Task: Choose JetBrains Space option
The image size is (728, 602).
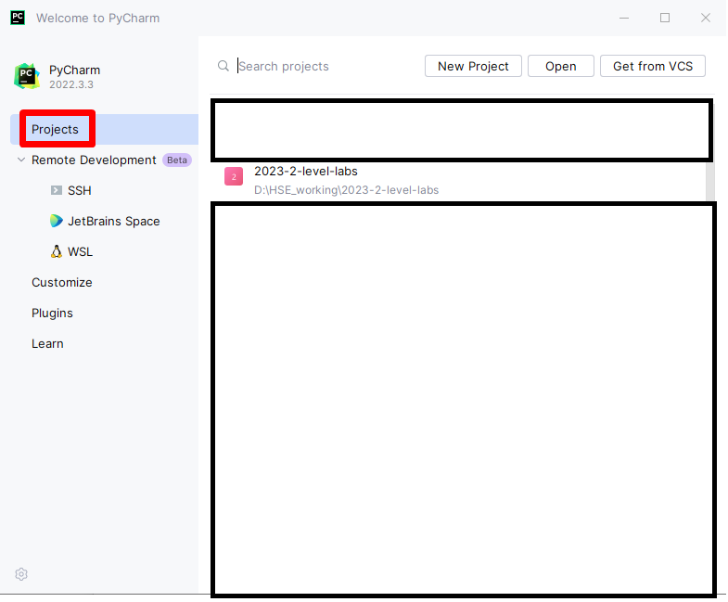Action: point(114,221)
